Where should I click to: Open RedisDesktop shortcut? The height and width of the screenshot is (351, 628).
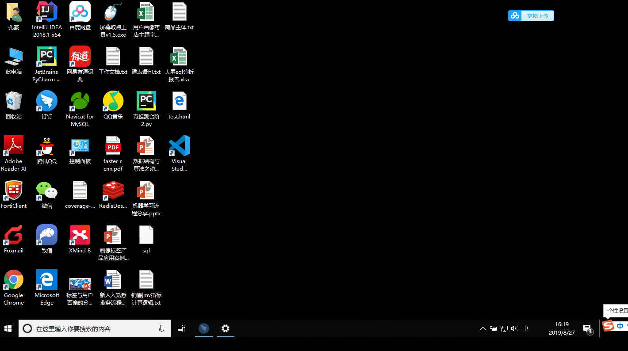[x=113, y=195]
